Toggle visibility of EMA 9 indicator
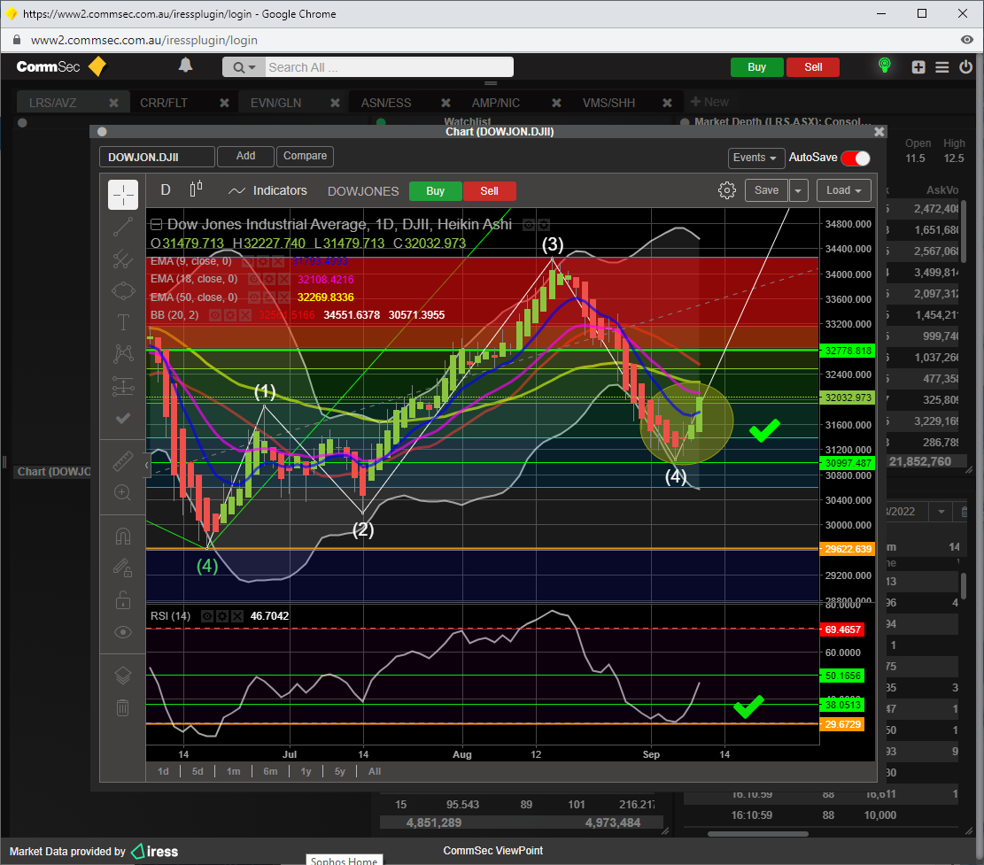 click(247, 261)
